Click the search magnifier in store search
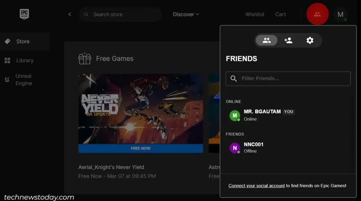 click(x=86, y=14)
